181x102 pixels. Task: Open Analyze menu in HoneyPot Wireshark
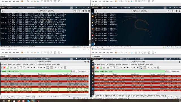pos(25,64)
